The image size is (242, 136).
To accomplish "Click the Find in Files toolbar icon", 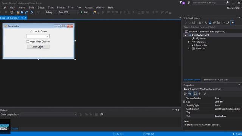I will coord(95,12).
